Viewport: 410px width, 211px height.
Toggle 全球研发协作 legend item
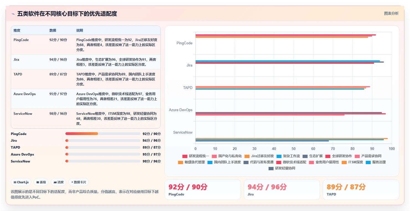click(339, 156)
